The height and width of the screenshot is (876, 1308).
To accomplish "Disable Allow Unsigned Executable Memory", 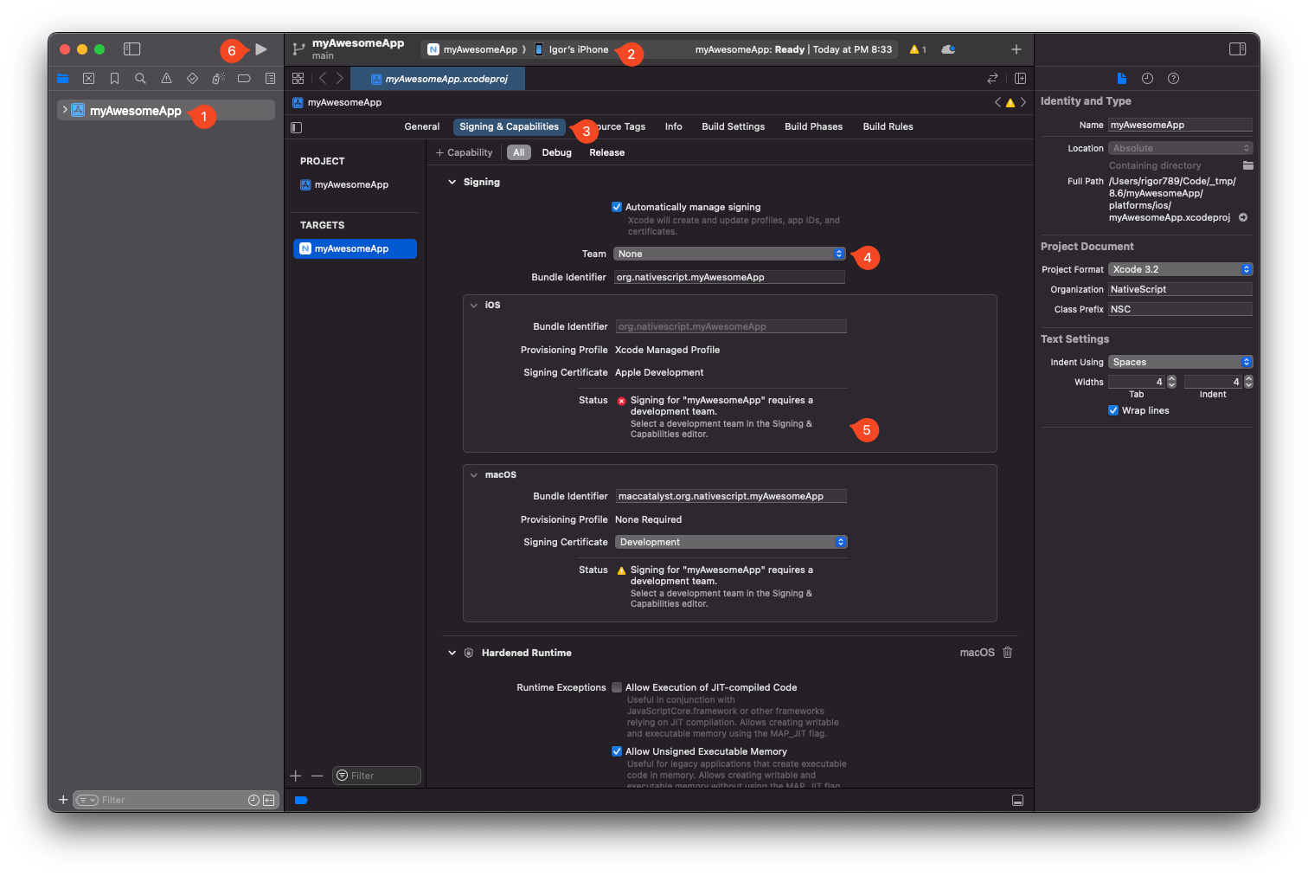I will [x=617, y=751].
